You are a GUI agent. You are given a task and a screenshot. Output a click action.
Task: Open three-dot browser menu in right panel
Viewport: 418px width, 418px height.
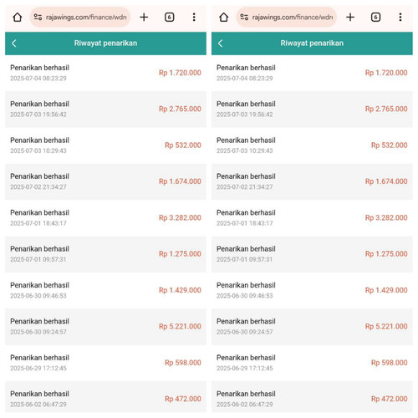400,18
